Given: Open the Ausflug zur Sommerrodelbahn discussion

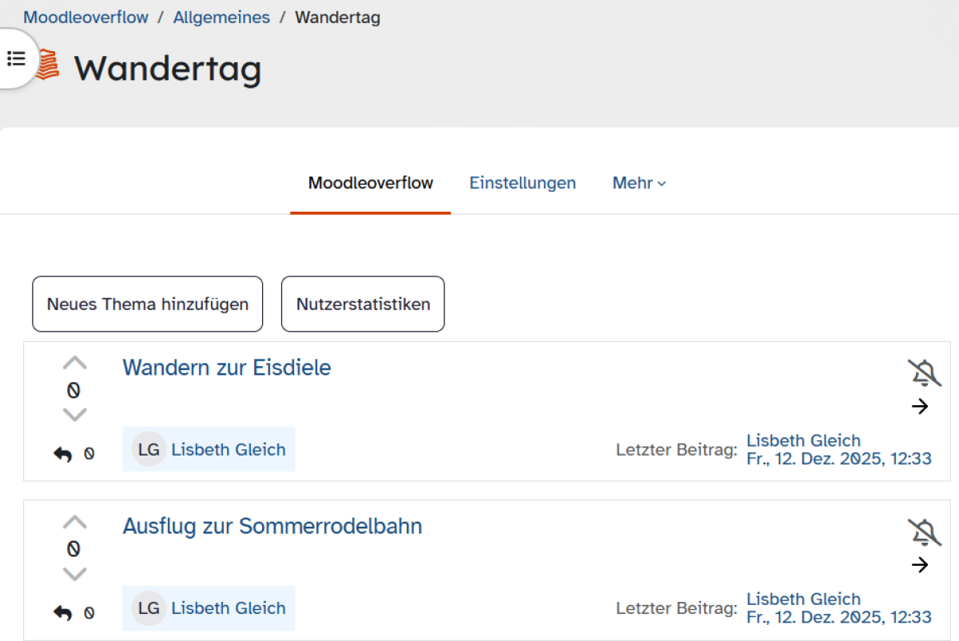Looking at the screenshot, I should (272, 527).
